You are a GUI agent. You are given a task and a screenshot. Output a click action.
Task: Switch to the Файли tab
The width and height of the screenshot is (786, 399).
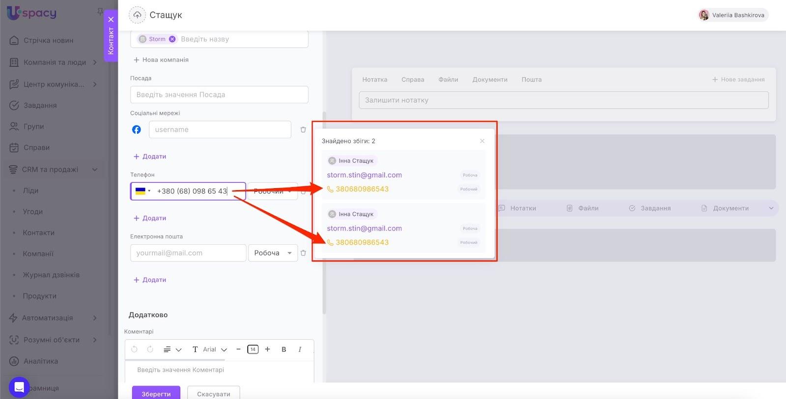point(448,80)
